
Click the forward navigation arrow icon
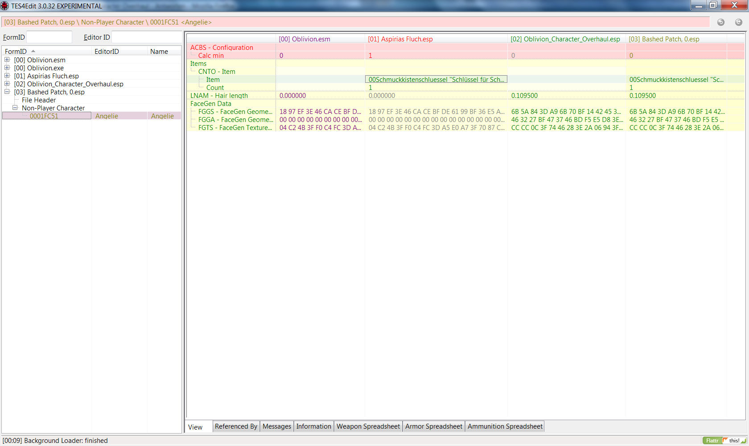pyautogui.click(x=738, y=22)
